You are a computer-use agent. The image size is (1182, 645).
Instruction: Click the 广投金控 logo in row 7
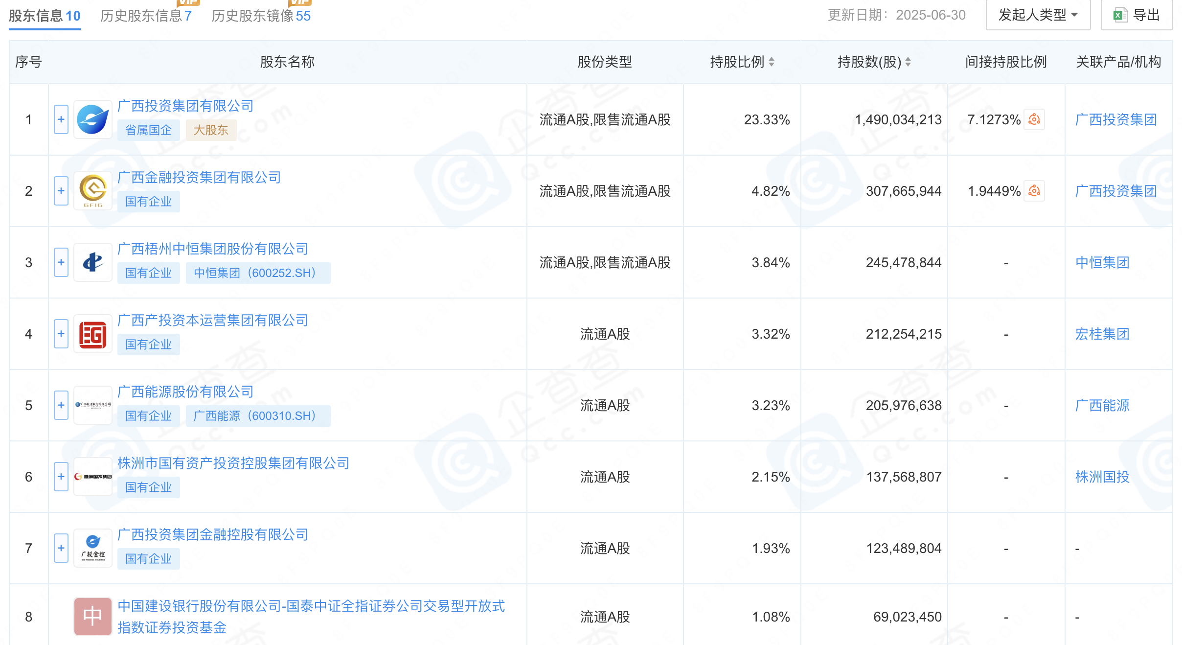tap(93, 548)
